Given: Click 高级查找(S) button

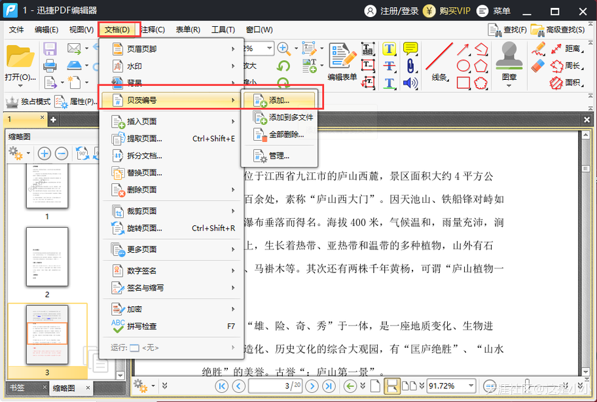Looking at the screenshot, I should tap(558, 29).
